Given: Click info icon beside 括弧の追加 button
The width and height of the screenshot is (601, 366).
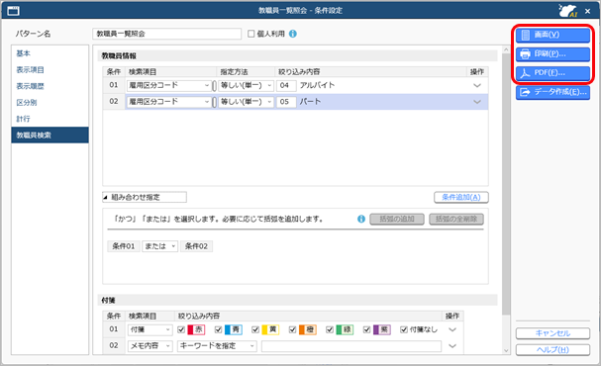Looking at the screenshot, I should click(361, 219).
